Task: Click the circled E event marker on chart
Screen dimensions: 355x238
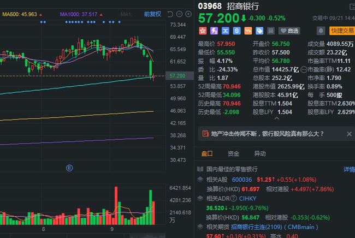Action: [69, 168]
